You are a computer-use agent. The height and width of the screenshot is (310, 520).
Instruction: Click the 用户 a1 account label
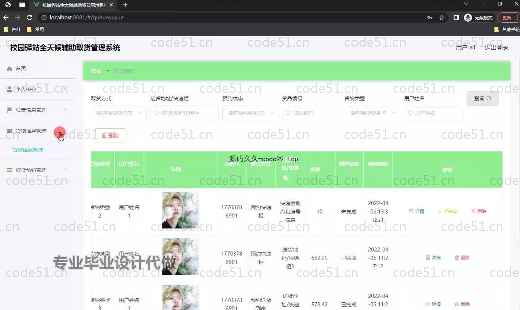[466, 48]
